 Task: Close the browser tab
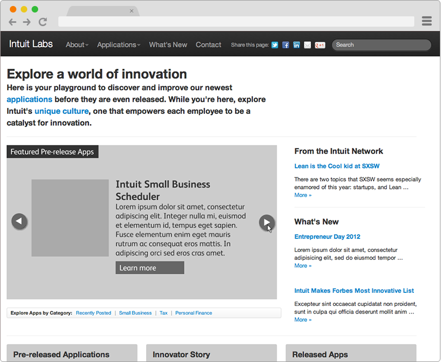(x=131, y=11)
